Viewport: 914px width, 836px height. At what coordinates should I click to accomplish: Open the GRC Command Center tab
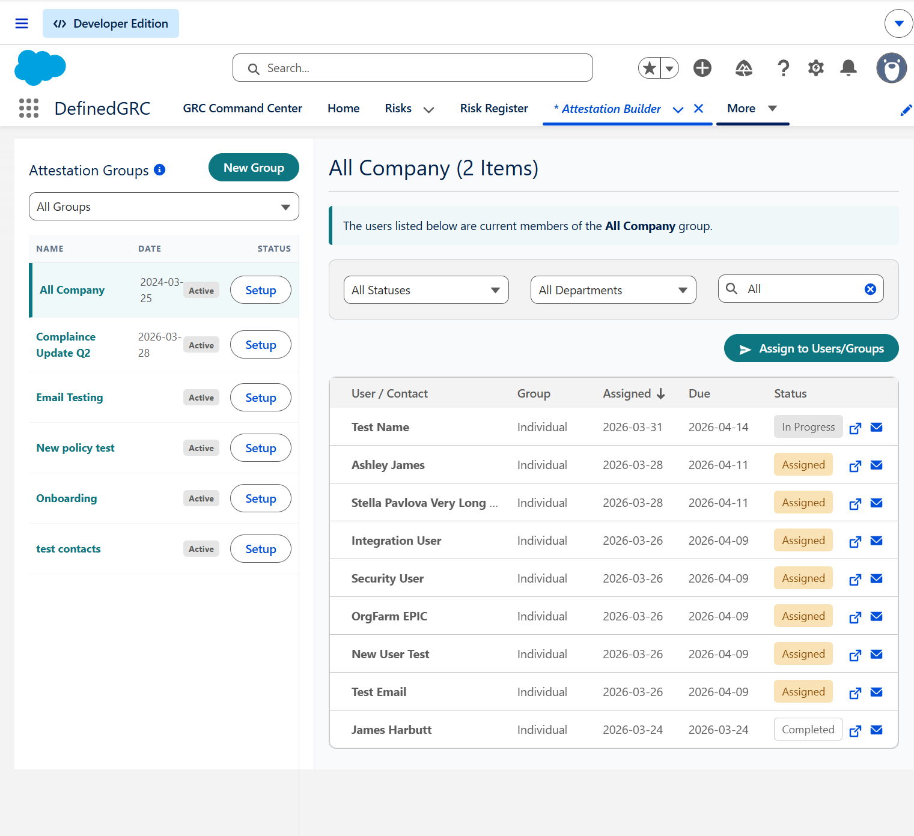pyautogui.click(x=243, y=108)
